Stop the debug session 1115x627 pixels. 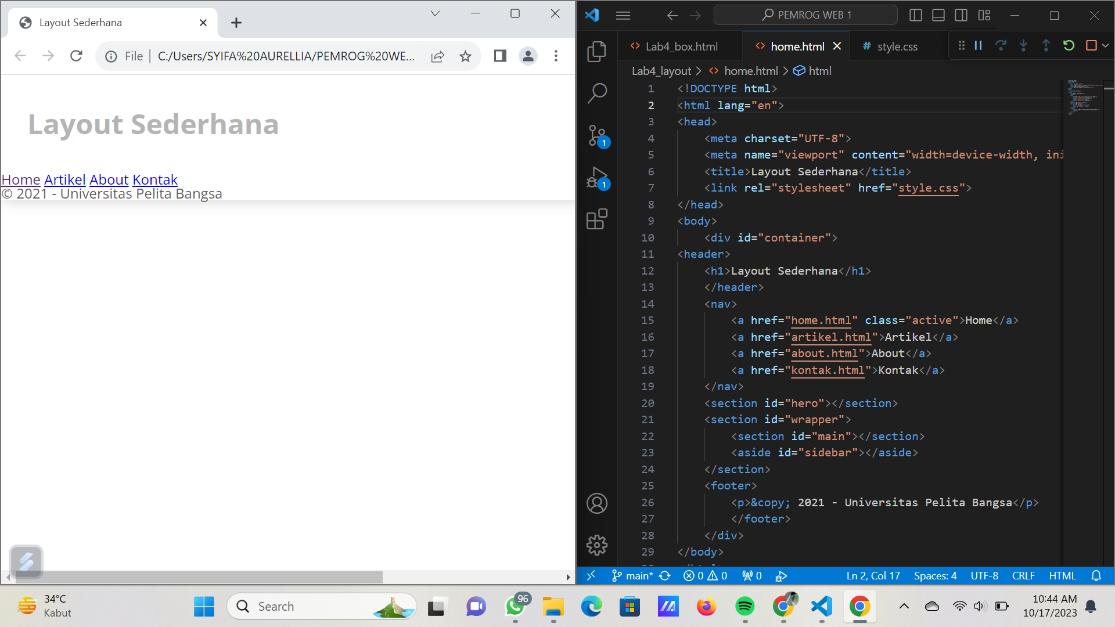pos(1092,45)
